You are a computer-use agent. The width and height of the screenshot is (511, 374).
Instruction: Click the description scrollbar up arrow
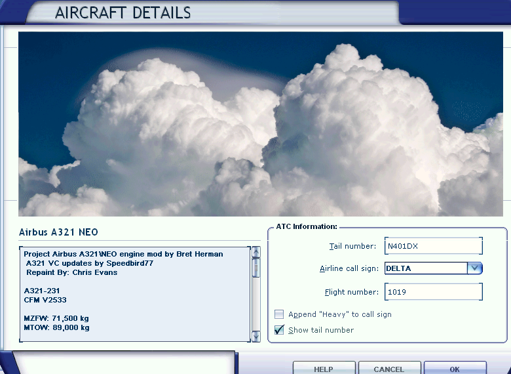tap(256, 252)
